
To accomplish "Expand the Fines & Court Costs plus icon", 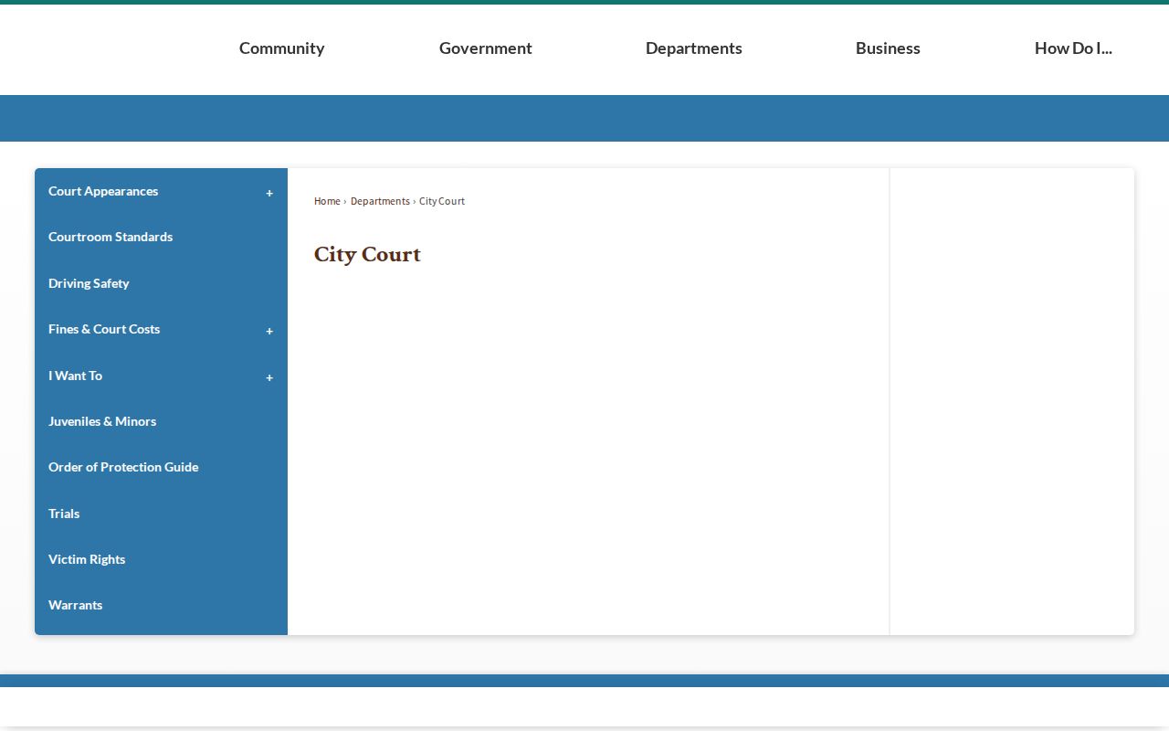I will (269, 331).
